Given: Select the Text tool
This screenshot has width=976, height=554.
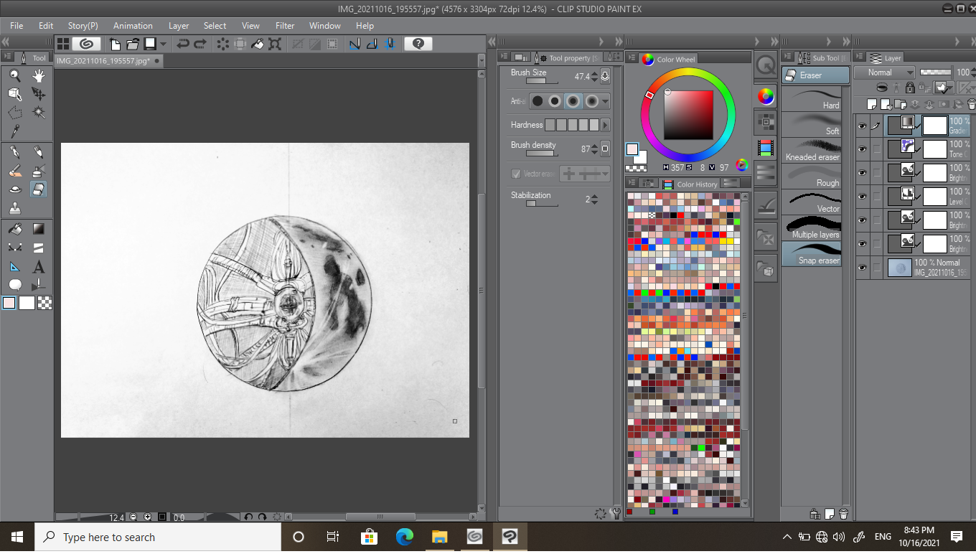Looking at the screenshot, I should click(39, 266).
